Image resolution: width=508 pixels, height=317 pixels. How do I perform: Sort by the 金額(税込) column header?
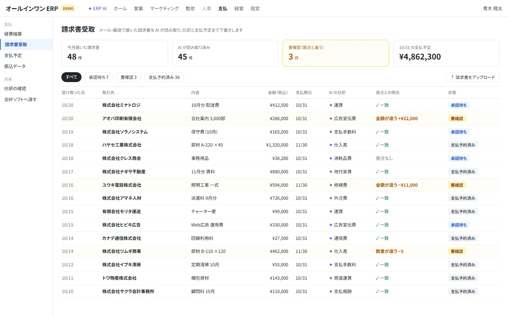[278, 93]
